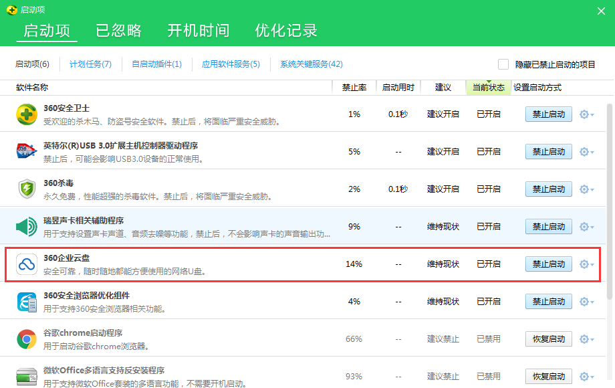Screen dimensions: 615x388
Task: Click the 360企业云盘 cloud icon
Action: [x=26, y=264]
